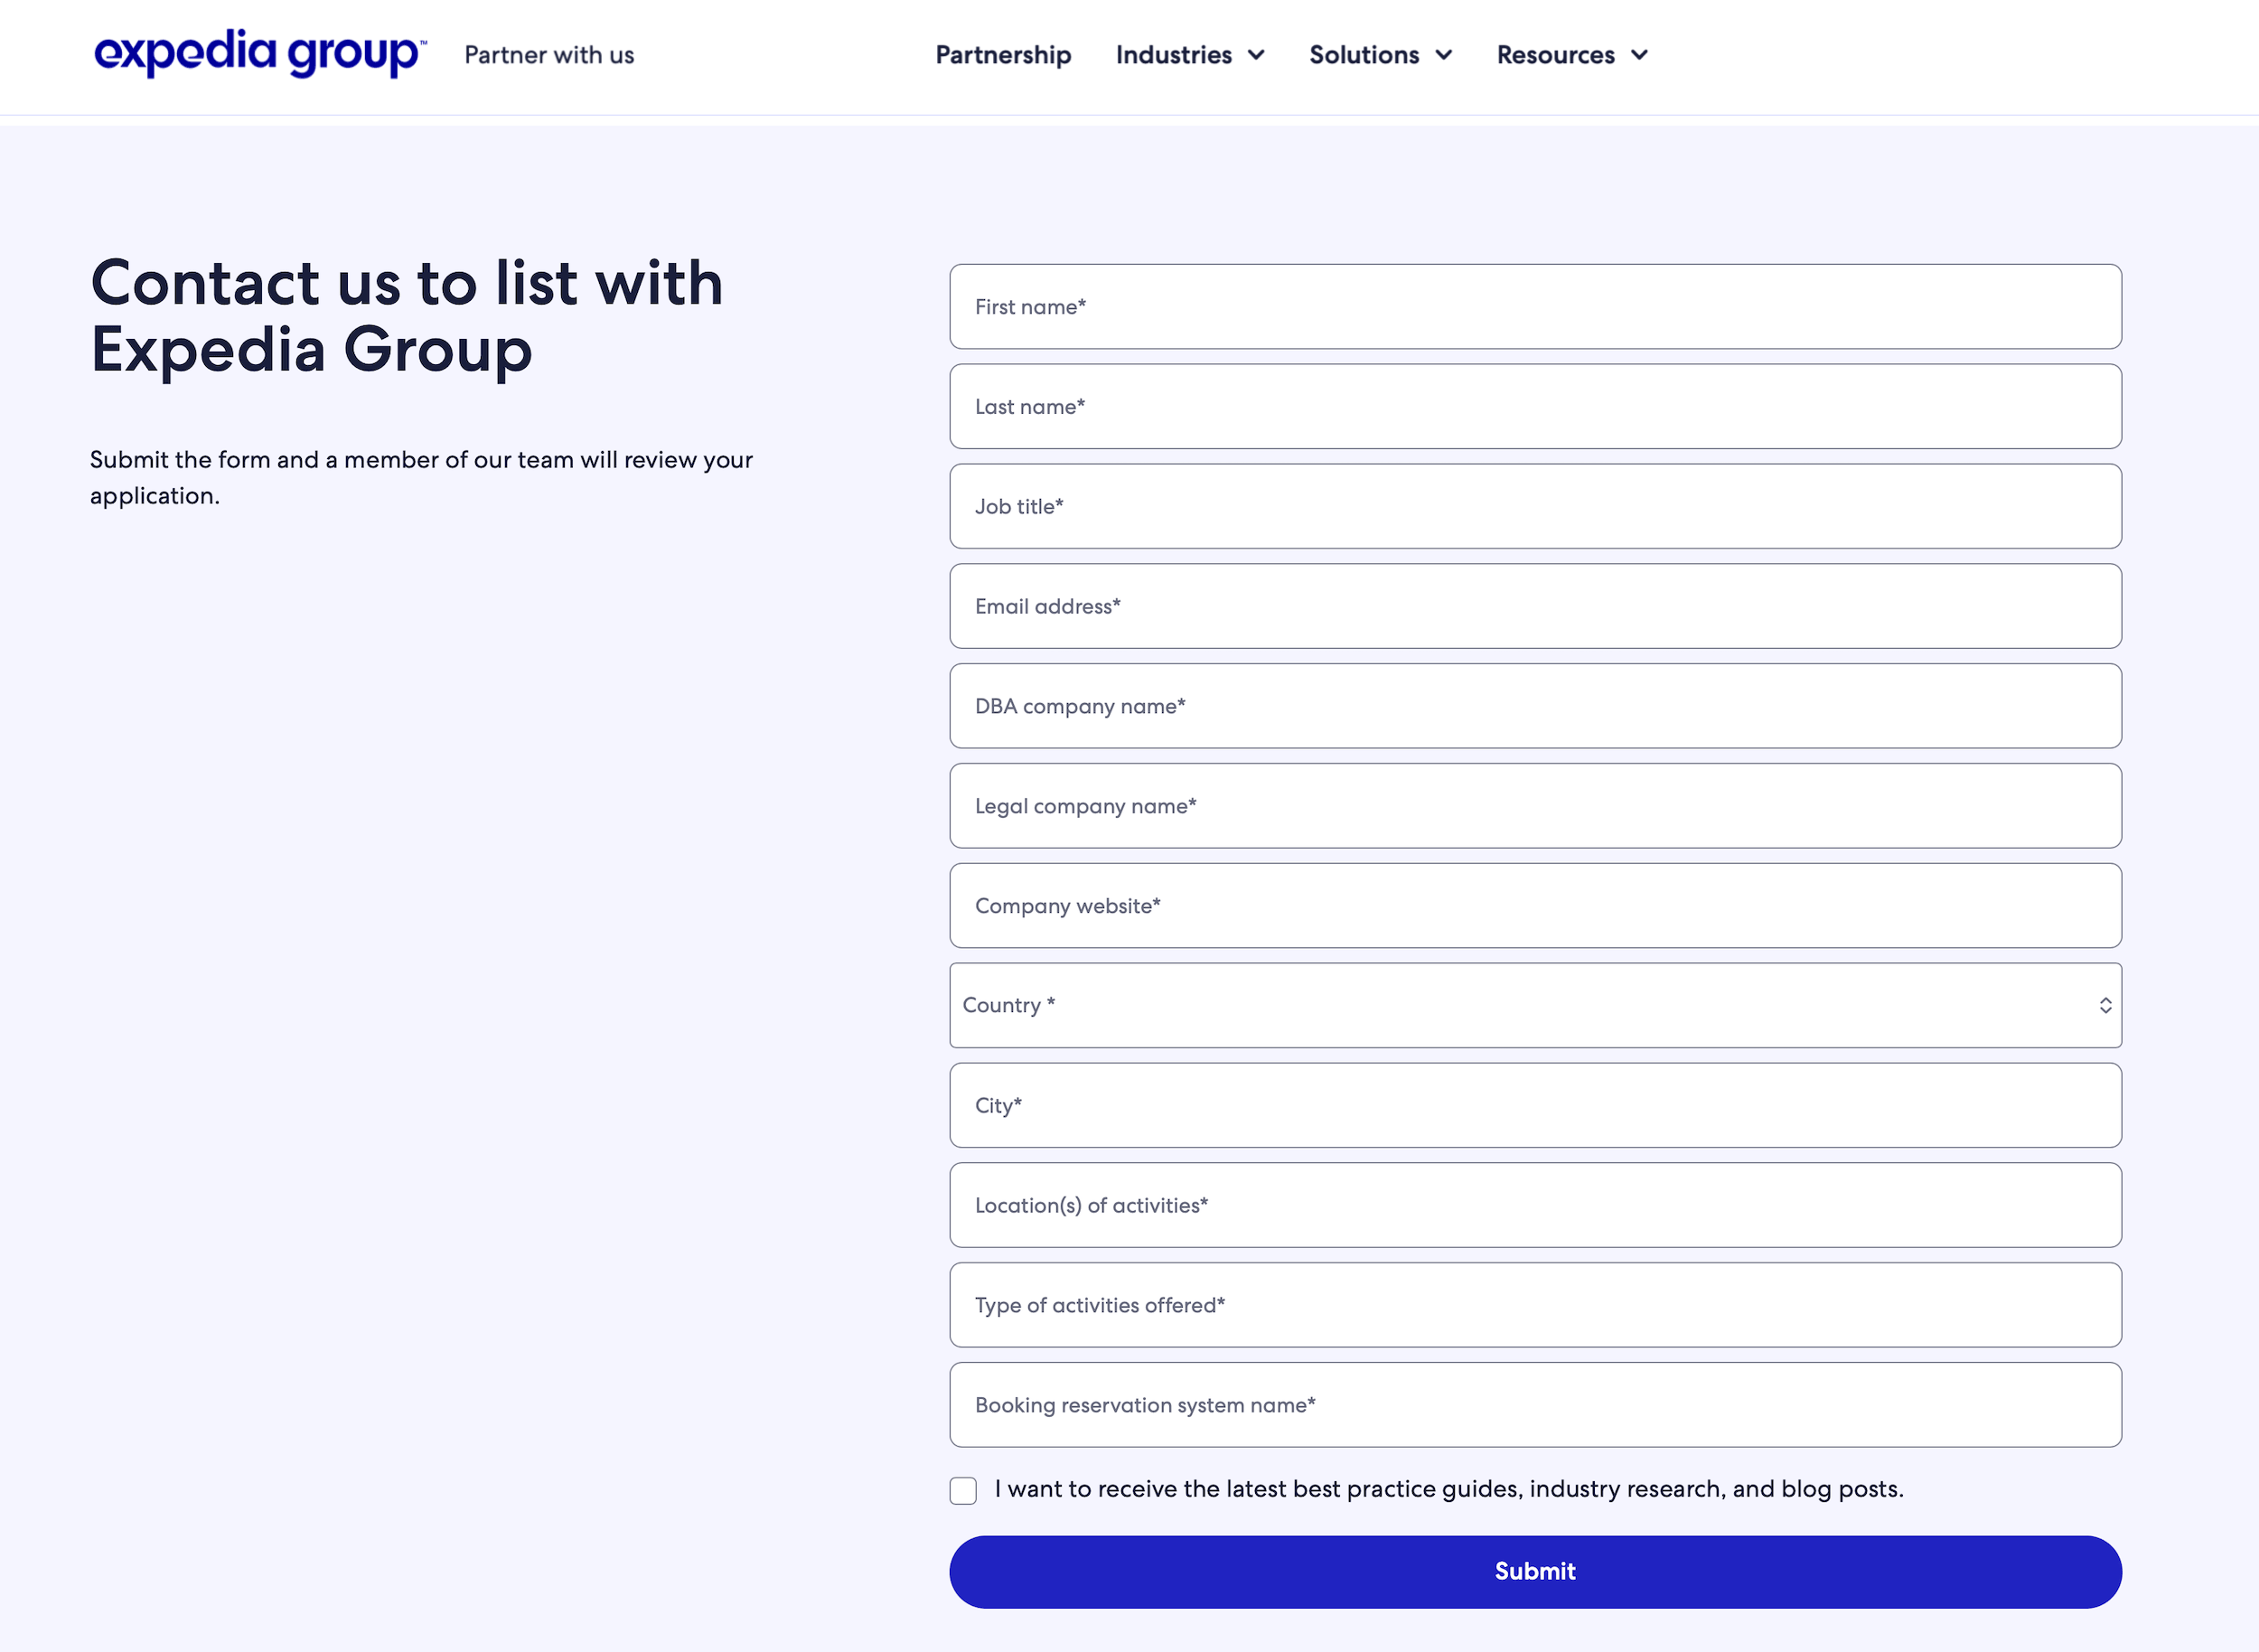Click the Partner with us link

click(549, 55)
